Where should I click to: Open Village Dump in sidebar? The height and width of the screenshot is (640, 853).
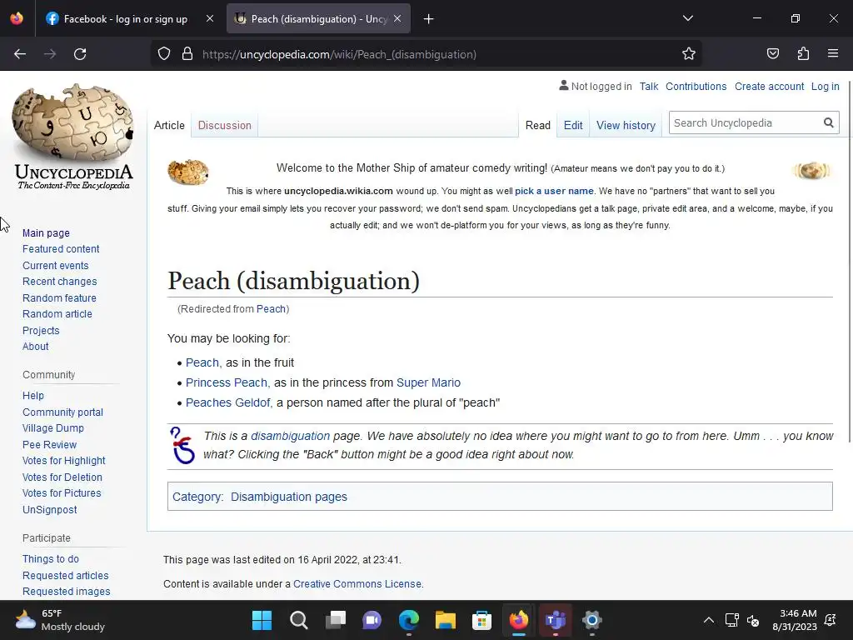52,428
